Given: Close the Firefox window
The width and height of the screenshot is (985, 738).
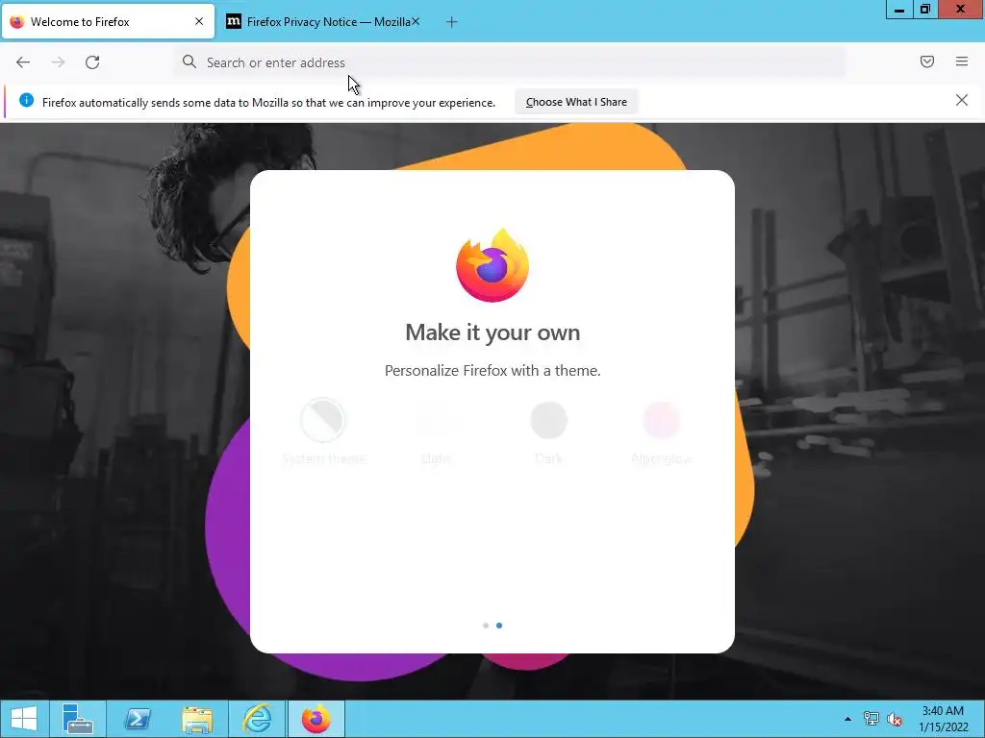Looking at the screenshot, I should click(960, 10).
